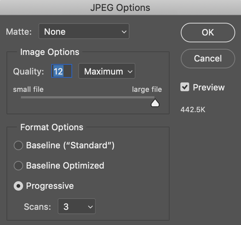The height and width of the screenshot is (225, 241).
Task: Click the OK button
Action: [208, 33]
